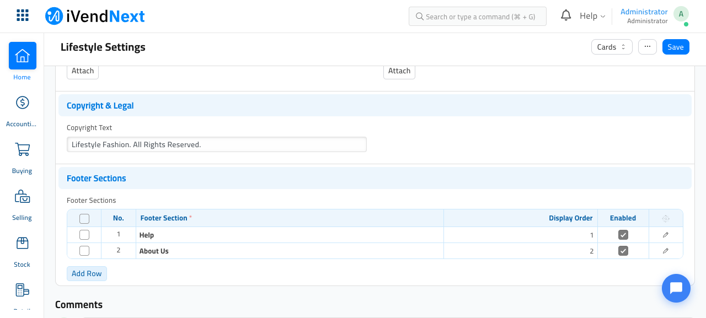
Task: Open the Help dropdown menu
Action: [592, 16]
